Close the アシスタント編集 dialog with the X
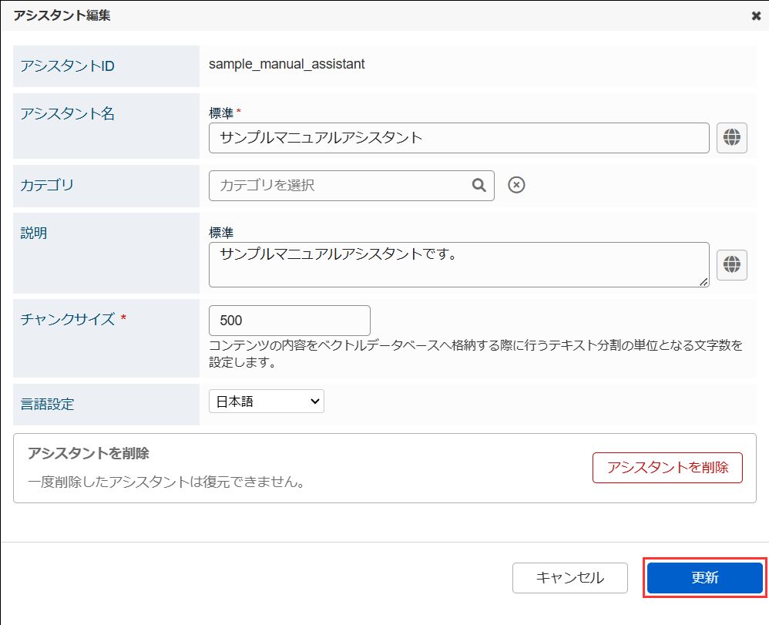 click(x=756, y=15)
